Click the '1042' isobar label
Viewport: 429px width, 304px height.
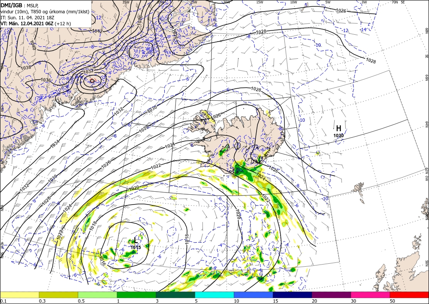[x=97, y=31]
